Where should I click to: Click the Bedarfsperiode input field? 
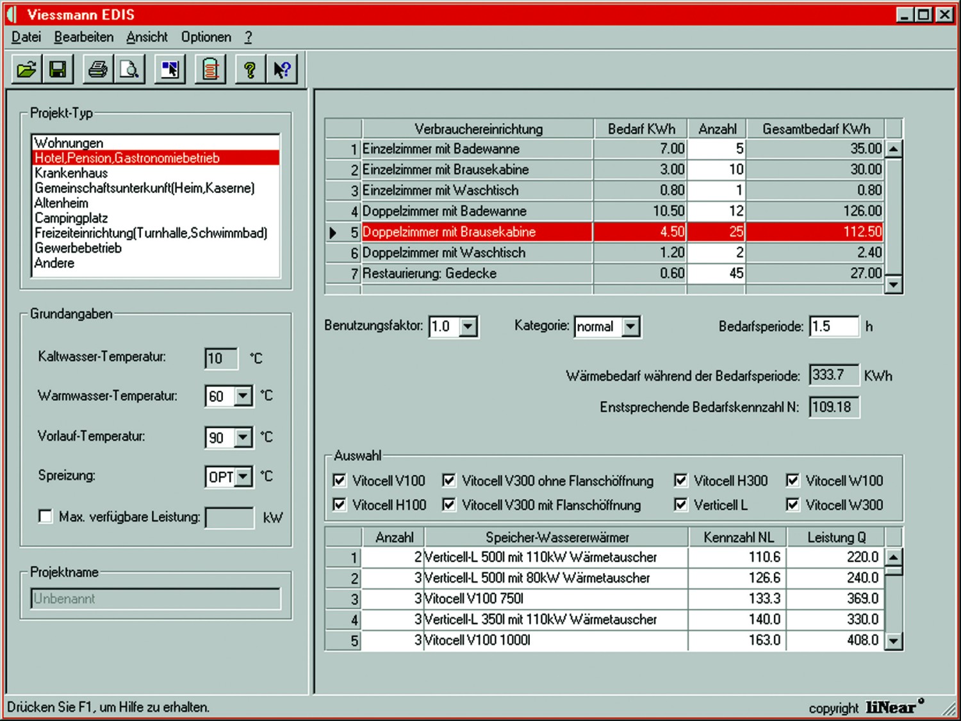(x=834, y=326)
